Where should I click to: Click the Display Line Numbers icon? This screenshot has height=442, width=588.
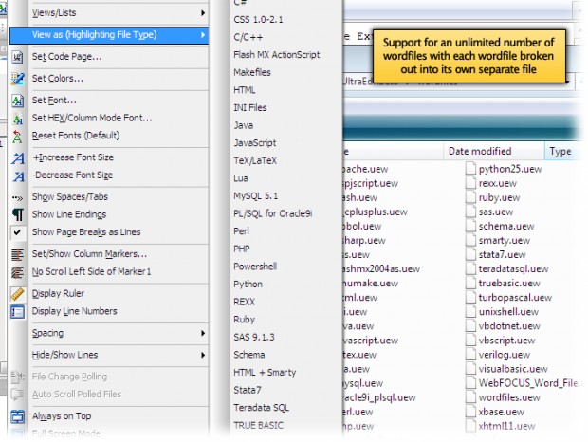point(17,312)
